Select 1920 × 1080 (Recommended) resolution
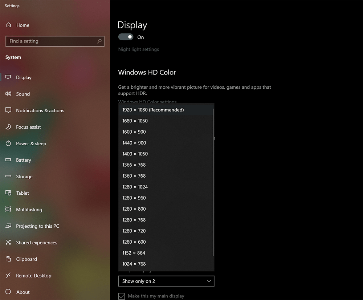 (166, 110)
